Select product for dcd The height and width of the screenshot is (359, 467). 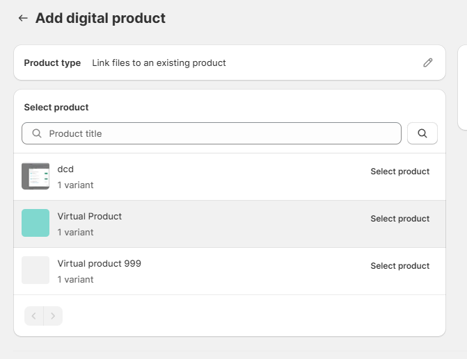[399, 172]
